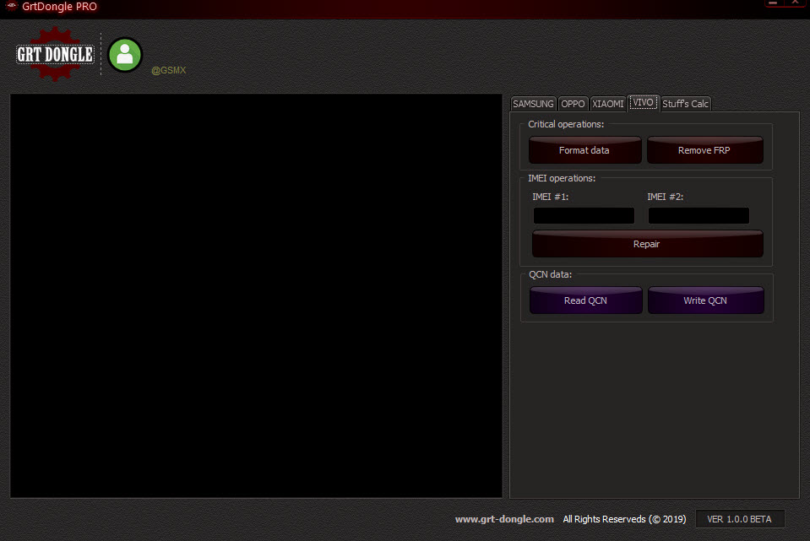Click the Read QCN button
The image size is (810, 541).
(x=586, y=300)
